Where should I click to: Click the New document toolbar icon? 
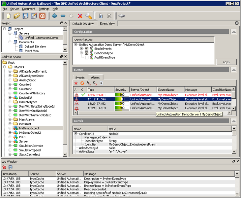pos(9,16)
